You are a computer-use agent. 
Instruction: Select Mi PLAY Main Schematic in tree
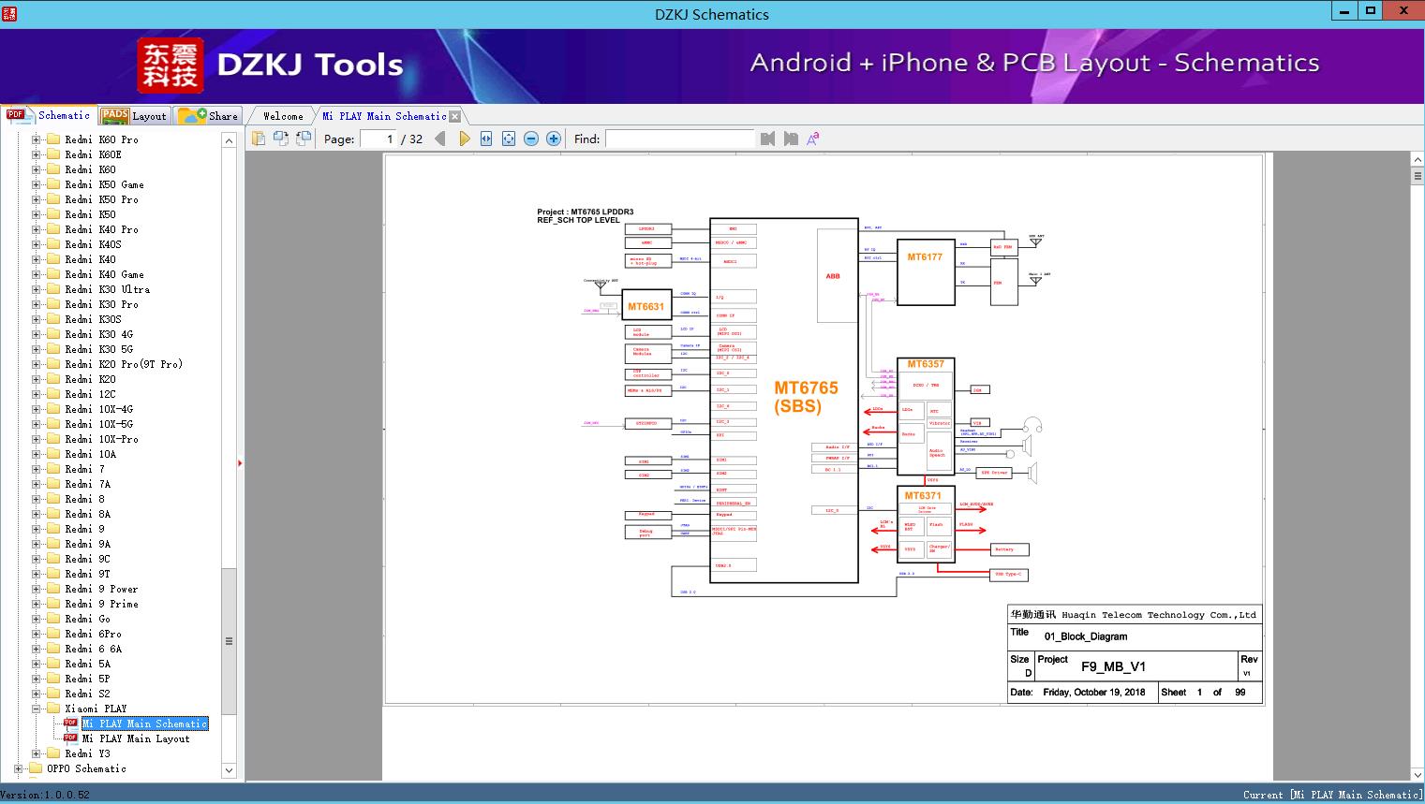pos(144,724)
